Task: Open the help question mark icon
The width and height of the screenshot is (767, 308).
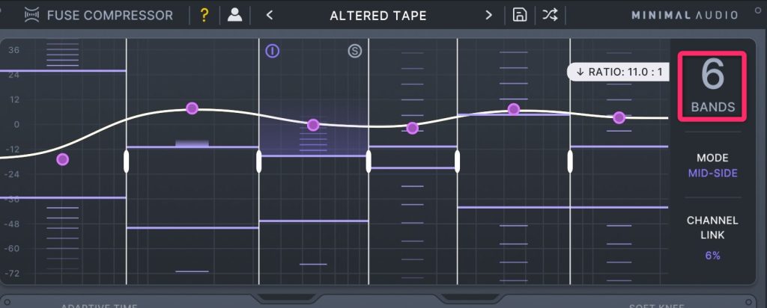Action: (x=204, y=15)
